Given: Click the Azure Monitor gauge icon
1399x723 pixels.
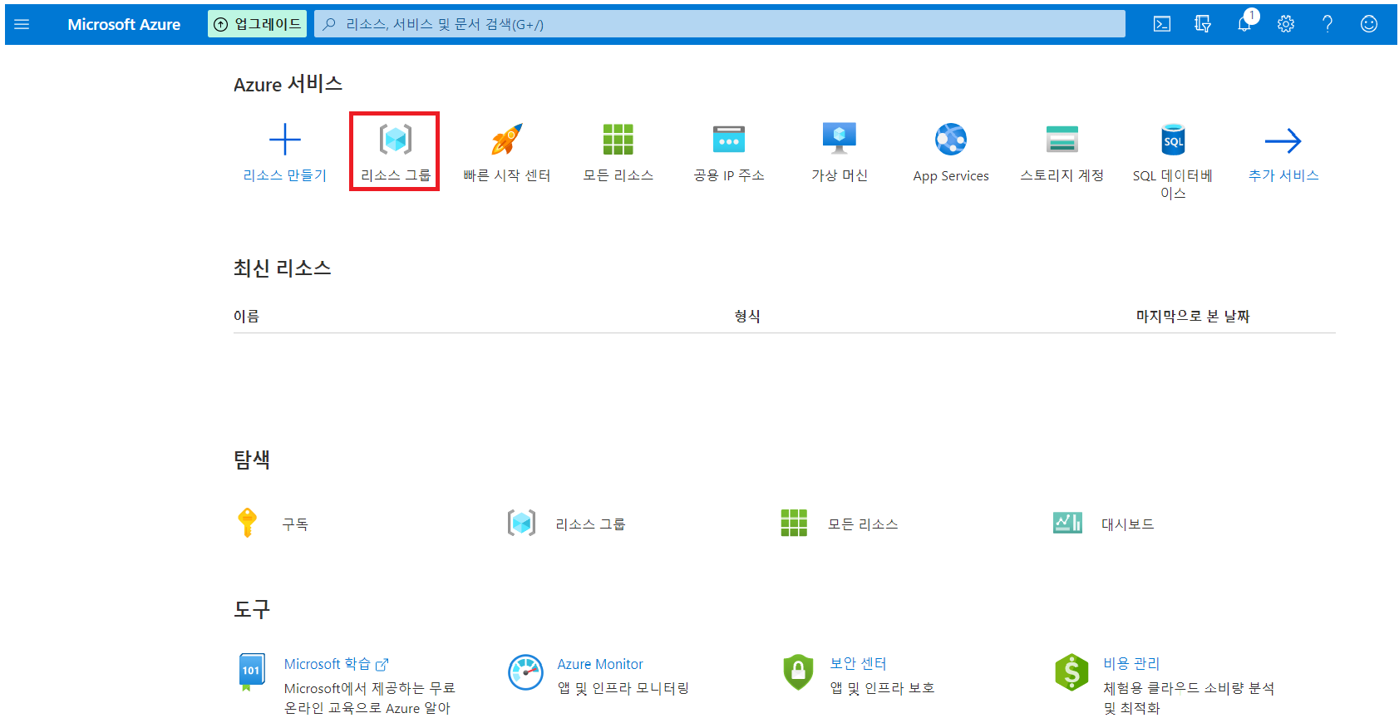Looking at the screenshot, I should tap(525, 672).
